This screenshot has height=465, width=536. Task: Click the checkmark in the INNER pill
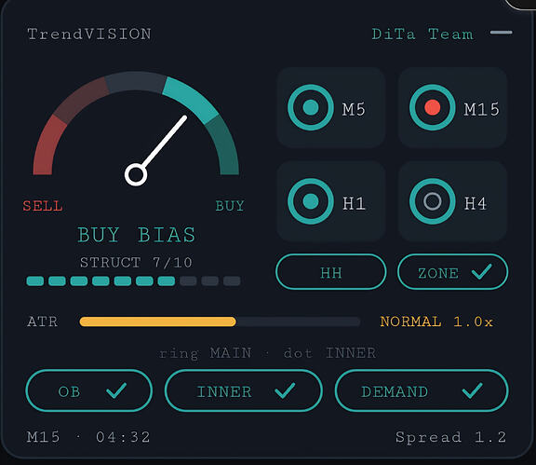(x=285, y=390)
